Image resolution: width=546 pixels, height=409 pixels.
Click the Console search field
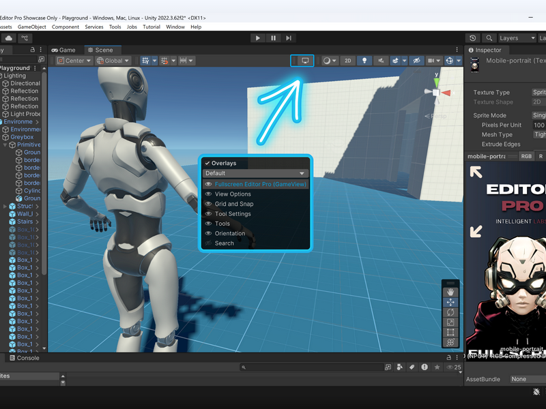tap(312, 367)
